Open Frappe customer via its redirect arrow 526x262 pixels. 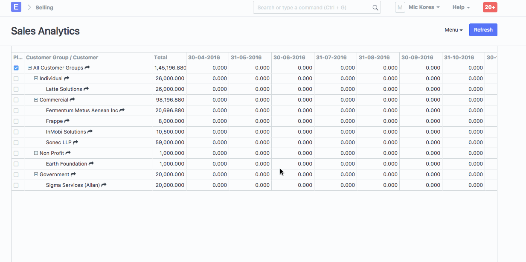click(67, 121)
